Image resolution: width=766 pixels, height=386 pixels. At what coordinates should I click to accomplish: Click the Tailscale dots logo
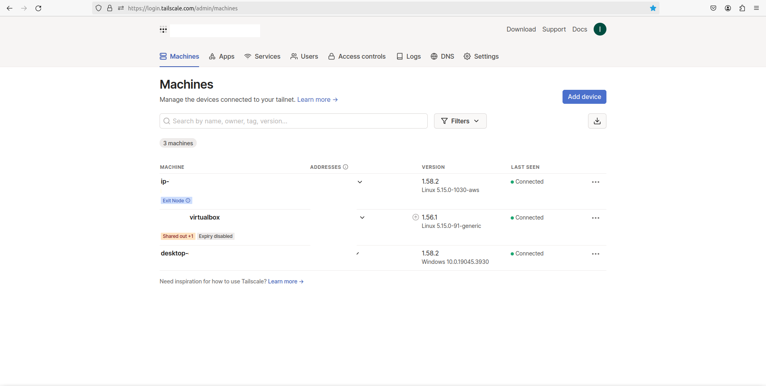163,30
